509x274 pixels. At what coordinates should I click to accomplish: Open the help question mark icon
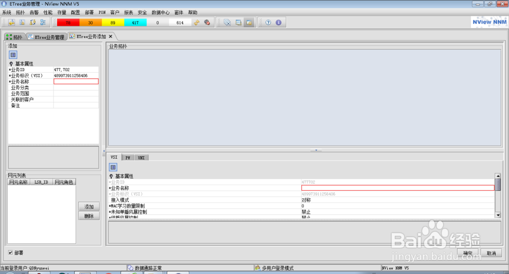click(268, 22)
